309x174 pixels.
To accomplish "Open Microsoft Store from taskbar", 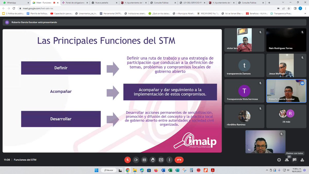I will [x=149, y=170].
